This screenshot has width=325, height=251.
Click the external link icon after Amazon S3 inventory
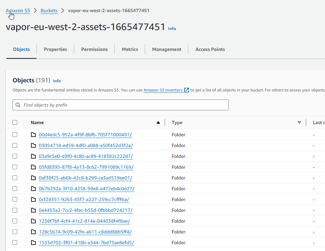point(187,90)
